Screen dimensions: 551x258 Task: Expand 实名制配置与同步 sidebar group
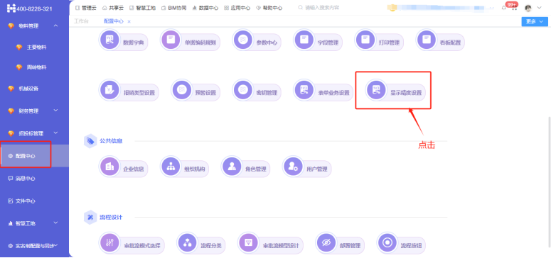pyautogui.click(x=56, y=245)
